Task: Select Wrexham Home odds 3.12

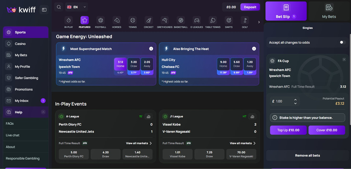Action: coord(121,64)
